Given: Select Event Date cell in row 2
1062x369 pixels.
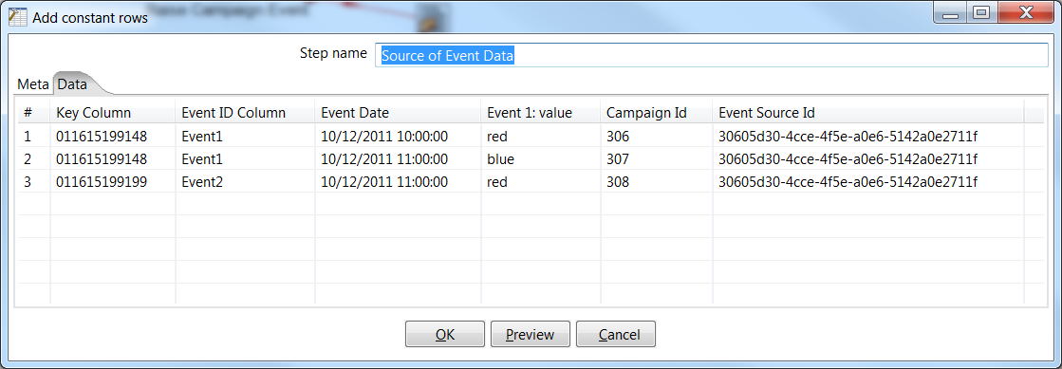Looking at the screenshot, I should (399, 159).
